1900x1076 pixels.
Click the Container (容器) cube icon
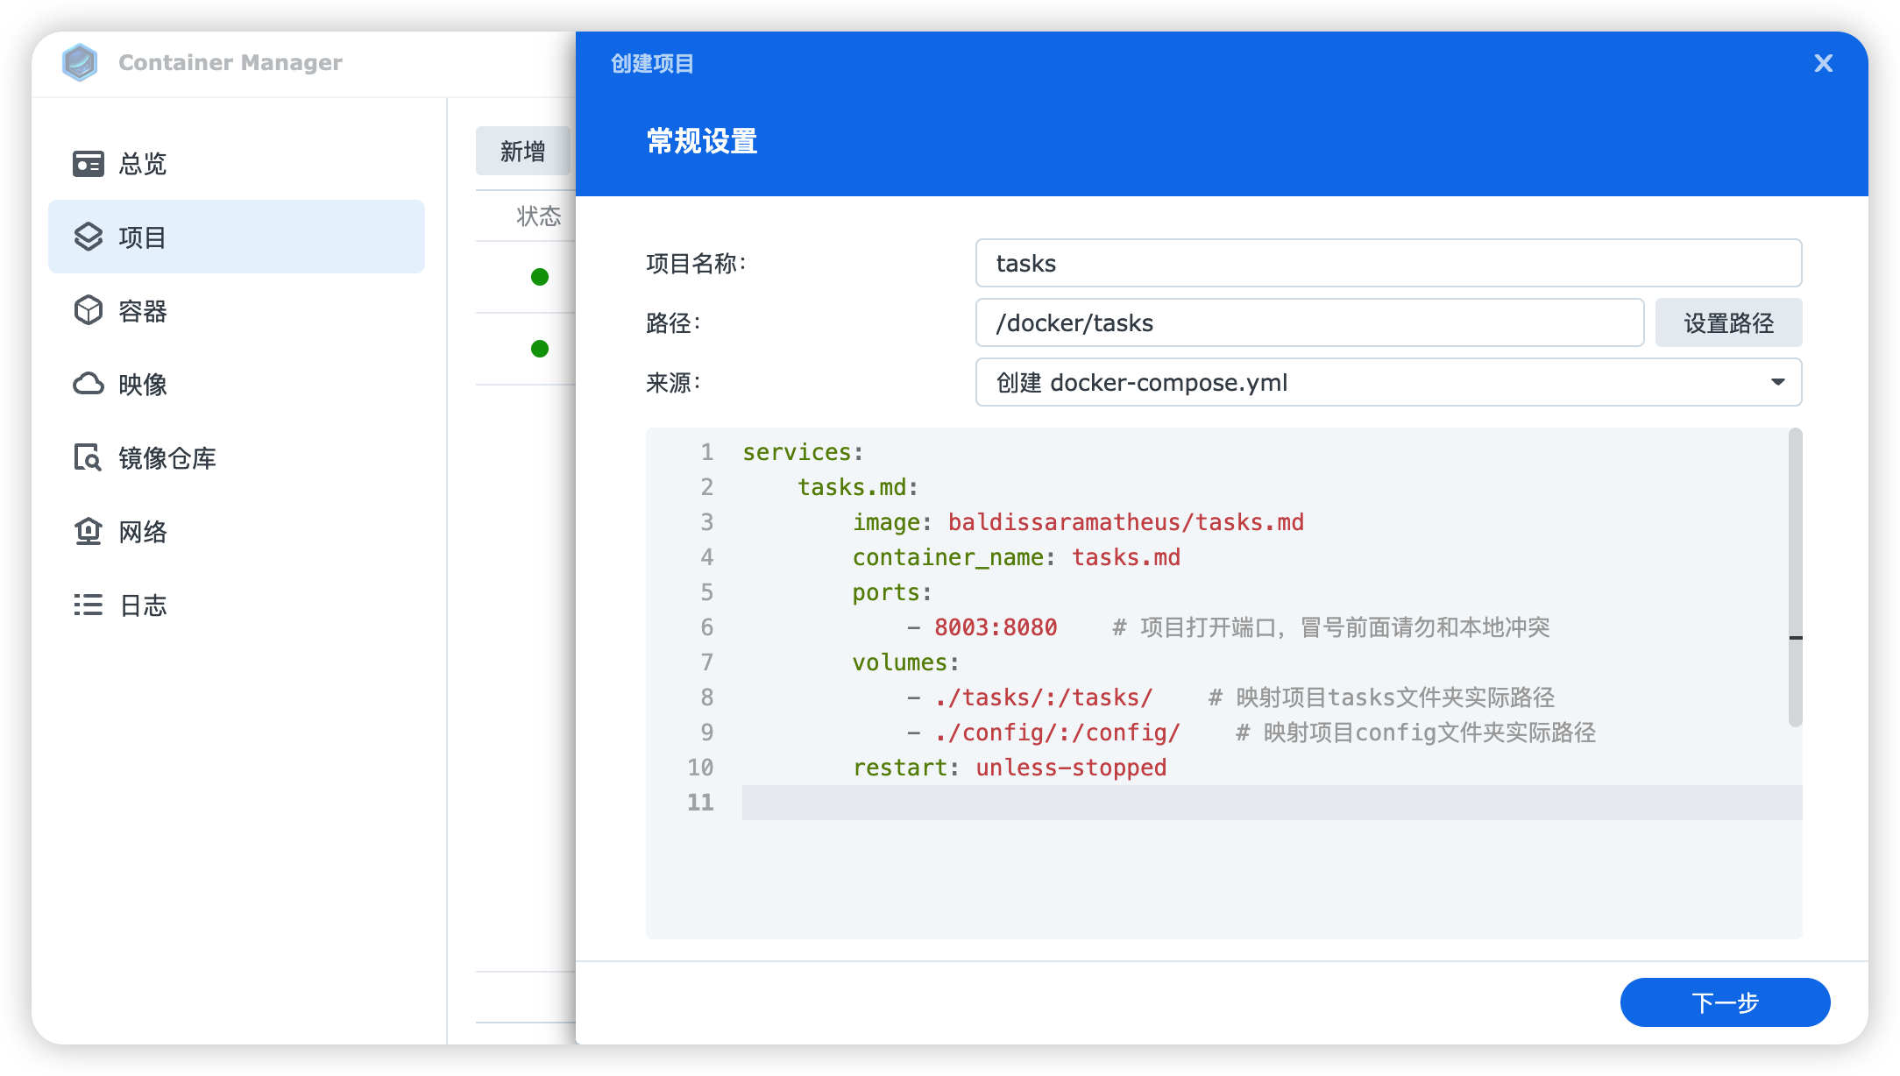click(88, 310)
